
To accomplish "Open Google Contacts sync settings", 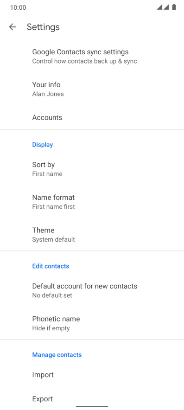I will (92, 56).
